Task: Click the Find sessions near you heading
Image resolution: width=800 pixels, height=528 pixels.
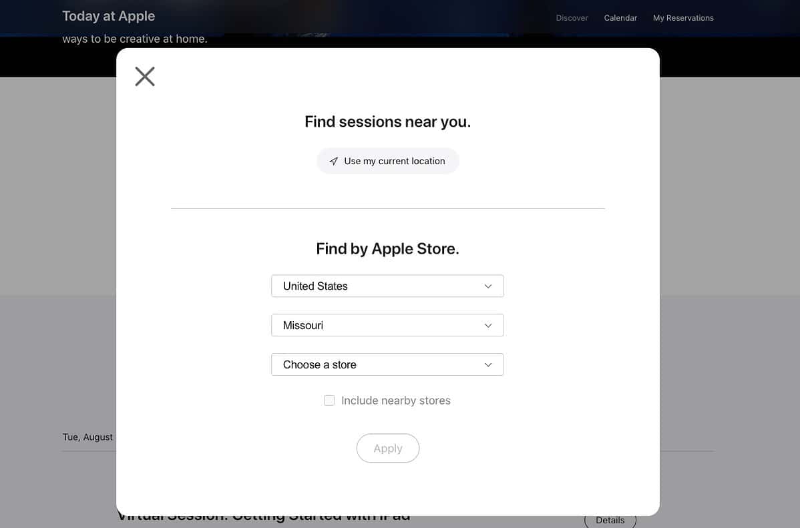Action: (x=388, y=121)
